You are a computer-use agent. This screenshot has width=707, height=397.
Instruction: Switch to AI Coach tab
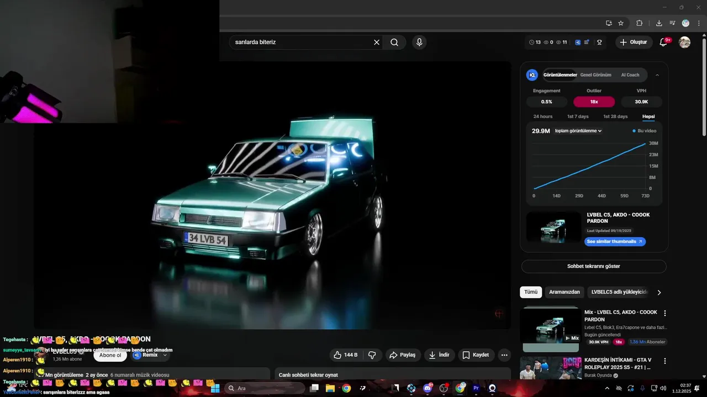[630, 75]
